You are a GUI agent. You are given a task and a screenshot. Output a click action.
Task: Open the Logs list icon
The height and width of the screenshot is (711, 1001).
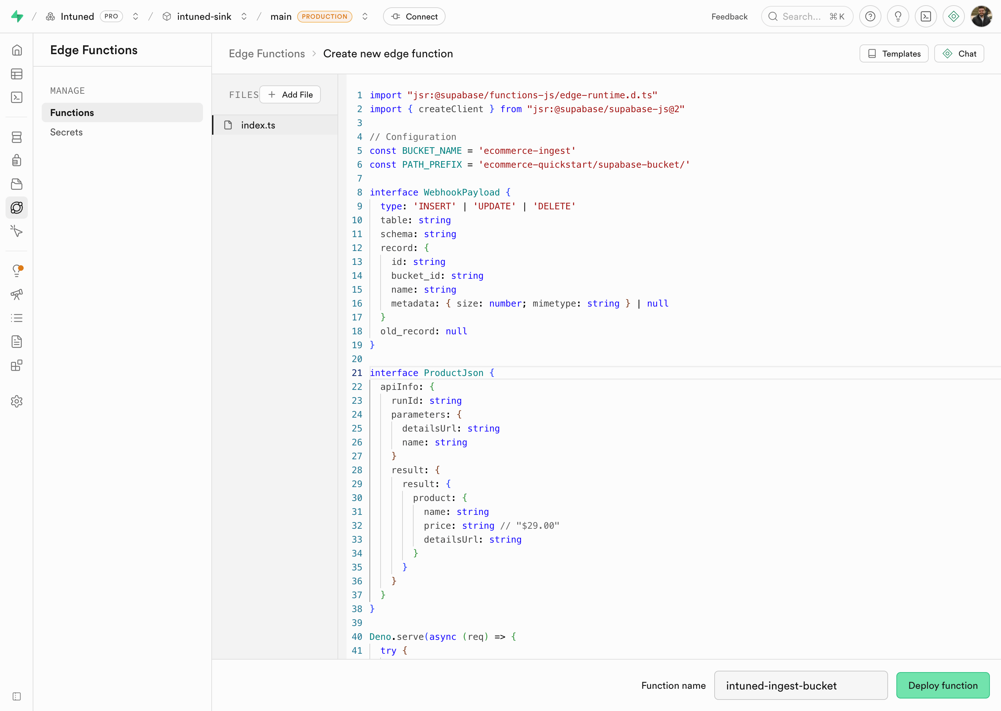tap(17, 318)
